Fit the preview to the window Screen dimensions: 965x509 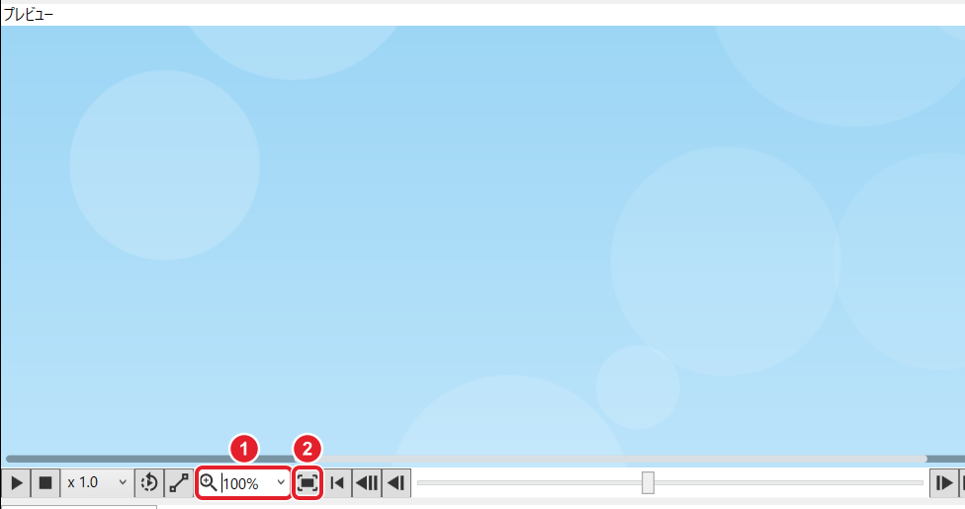(307, 482)
